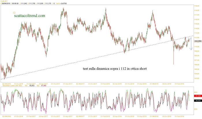Select the 08/04/2019 date value in header
Screen dimensions: 202x119
(6, 3)
